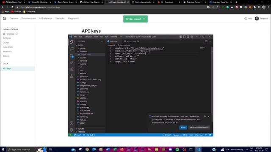Click the OpenAI logo in page header
Screen dimensions: 271x152
click(5, 19)
